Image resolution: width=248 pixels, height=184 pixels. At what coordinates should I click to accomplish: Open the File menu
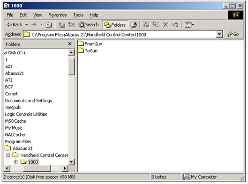pyautogui.click(x=10, y=15)
